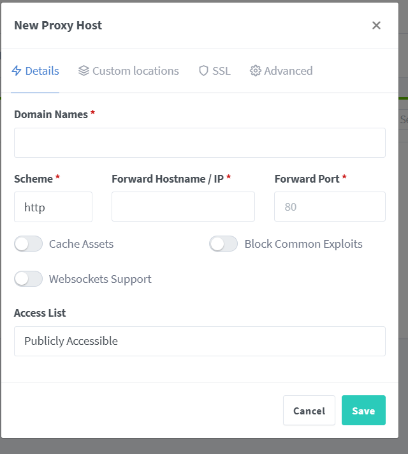Click the Save button
The image size is (408, 454).
pyautogui.click(x=363, y=411)
